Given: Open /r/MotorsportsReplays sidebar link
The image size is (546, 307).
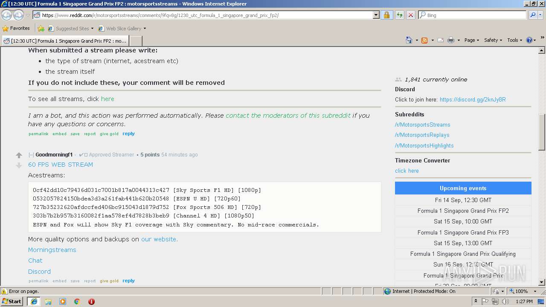Looking at the screenshot, I should click(x=422, y=135).
